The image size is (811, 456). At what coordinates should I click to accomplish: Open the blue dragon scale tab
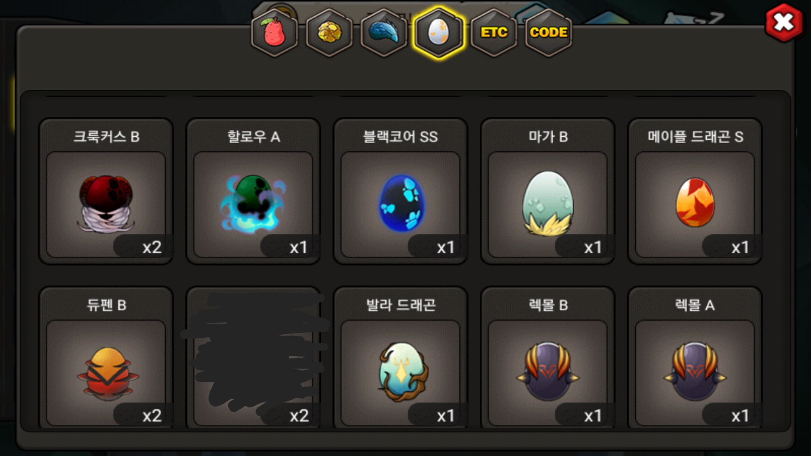384,33
